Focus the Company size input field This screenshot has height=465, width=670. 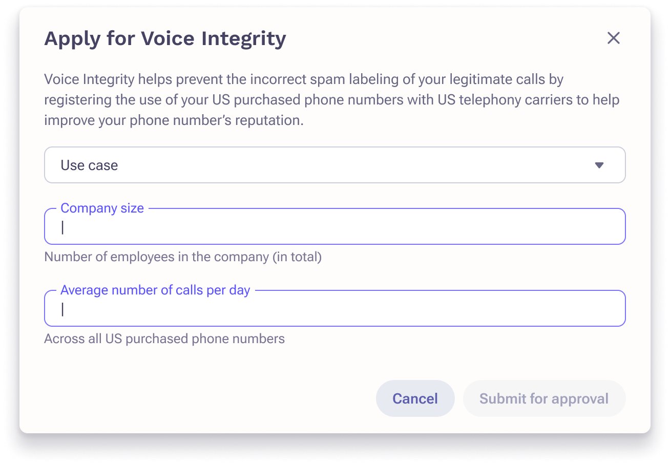pyautogui.click(x=335, y=226)
